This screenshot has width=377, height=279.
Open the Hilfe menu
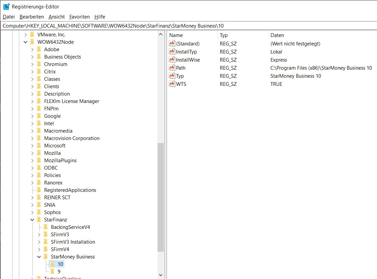(x=100, y=17)
